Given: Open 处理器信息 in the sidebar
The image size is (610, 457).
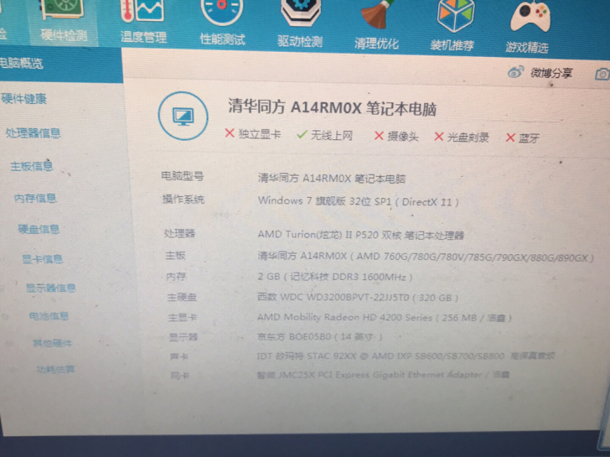Looking at the screenshot, I should 33,133.
